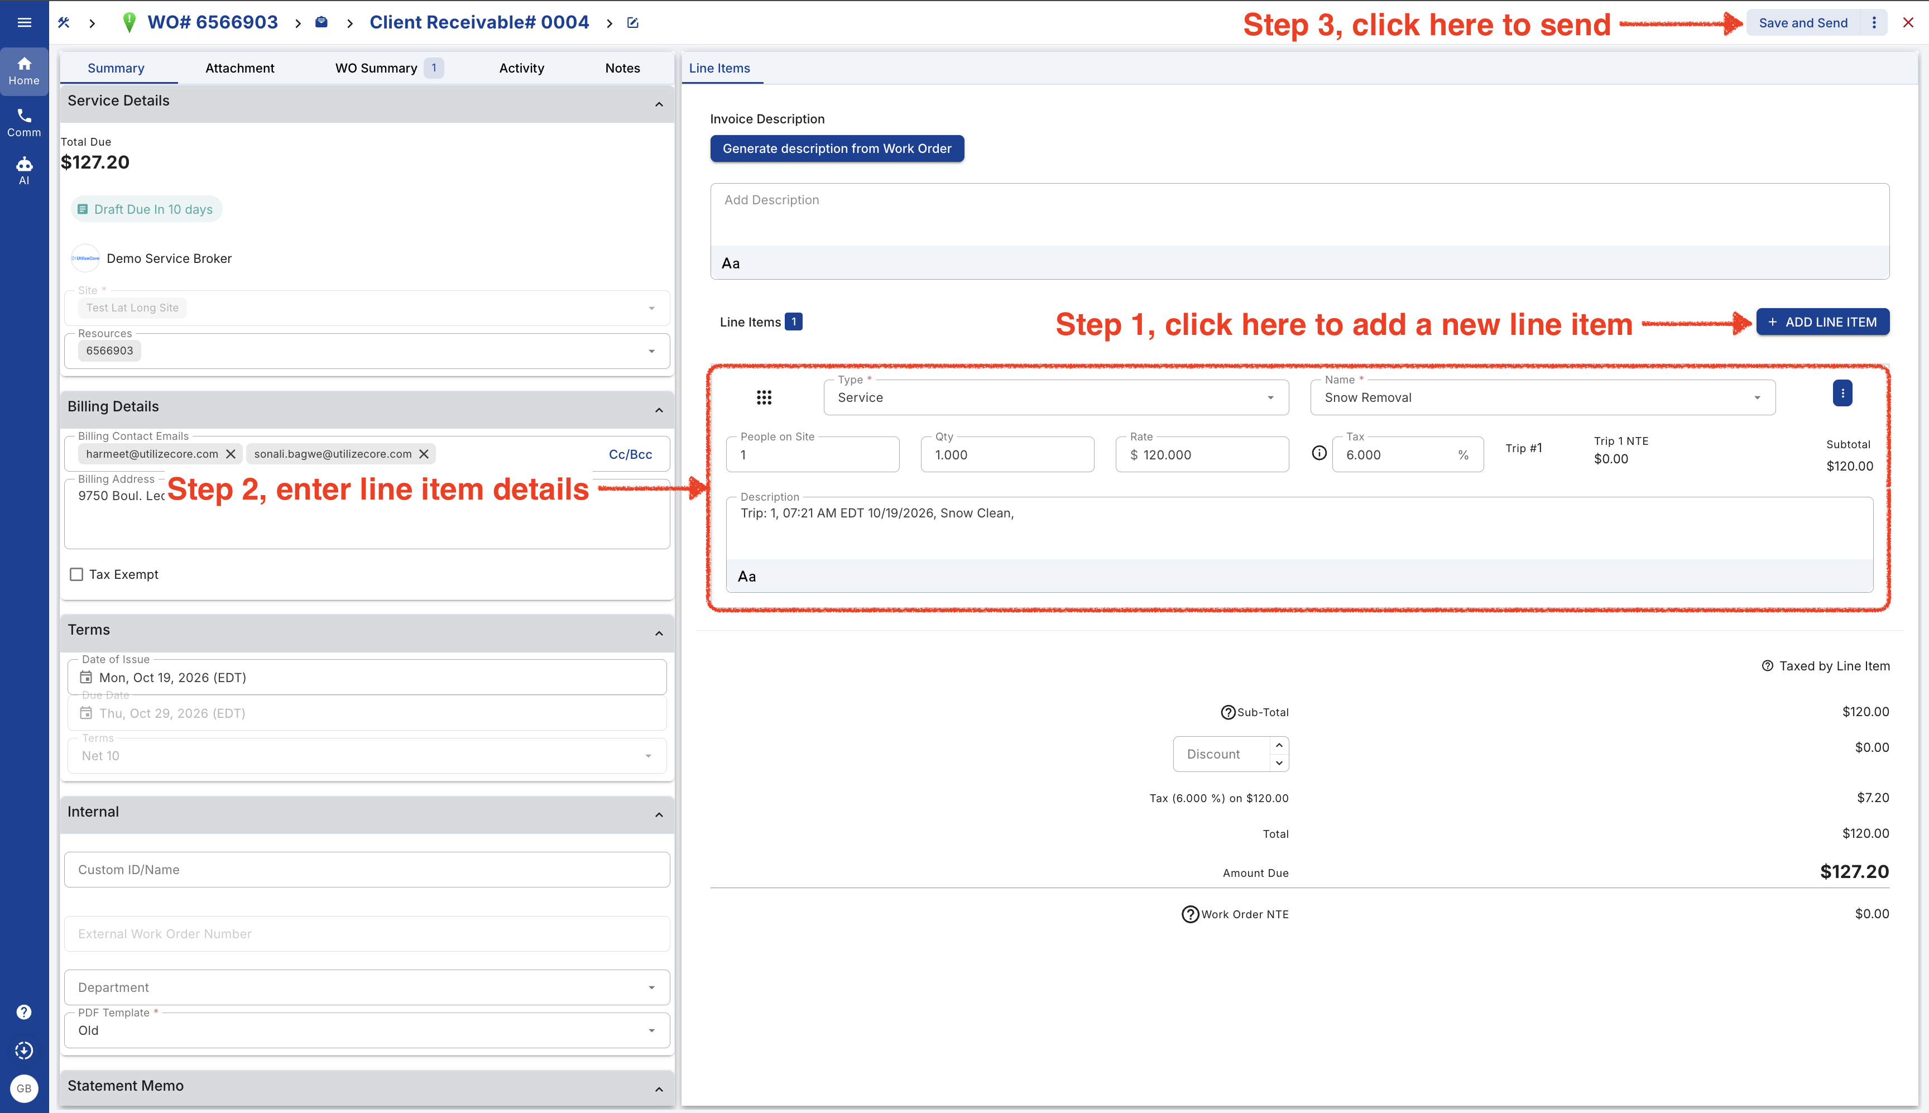
Task: Click the Work Order NTE help icon
Action: (1190, 914)
